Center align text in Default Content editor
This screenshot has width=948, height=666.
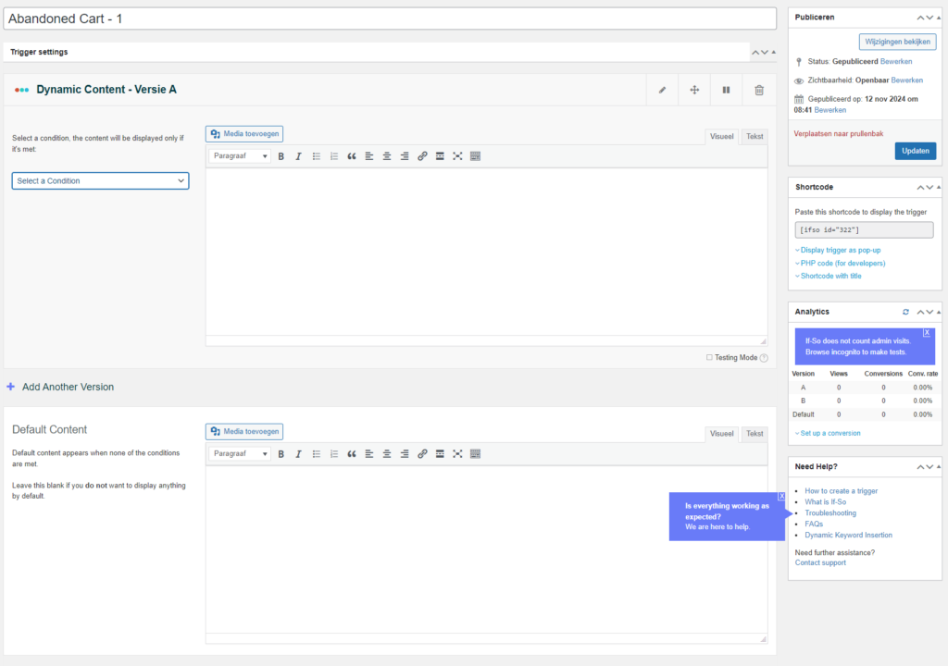[387, 454]
